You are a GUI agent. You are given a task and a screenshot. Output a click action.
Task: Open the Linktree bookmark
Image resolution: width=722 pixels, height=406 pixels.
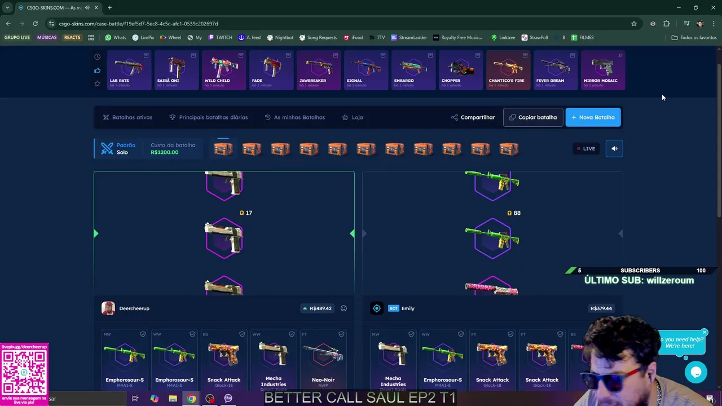[503, 38]
